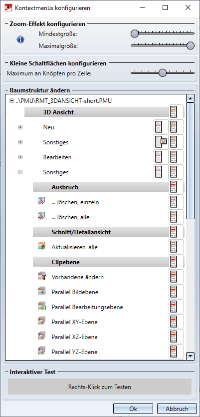
Task: Click the tree scrollbar's up arrow
Action: pyautogui.click(x=191, y=98)
